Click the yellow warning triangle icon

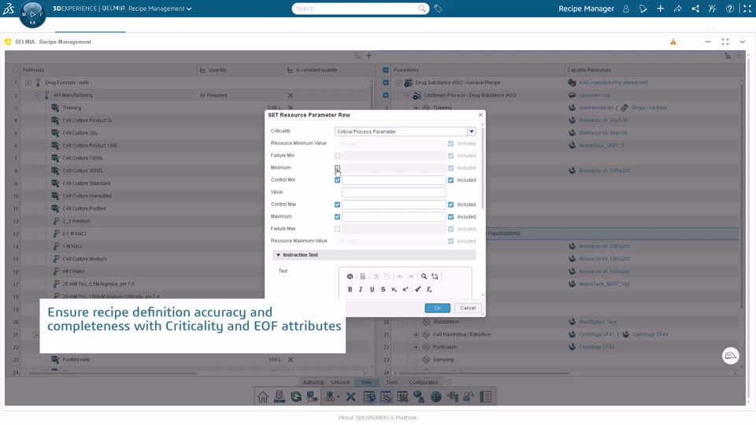tap(673, 42)
